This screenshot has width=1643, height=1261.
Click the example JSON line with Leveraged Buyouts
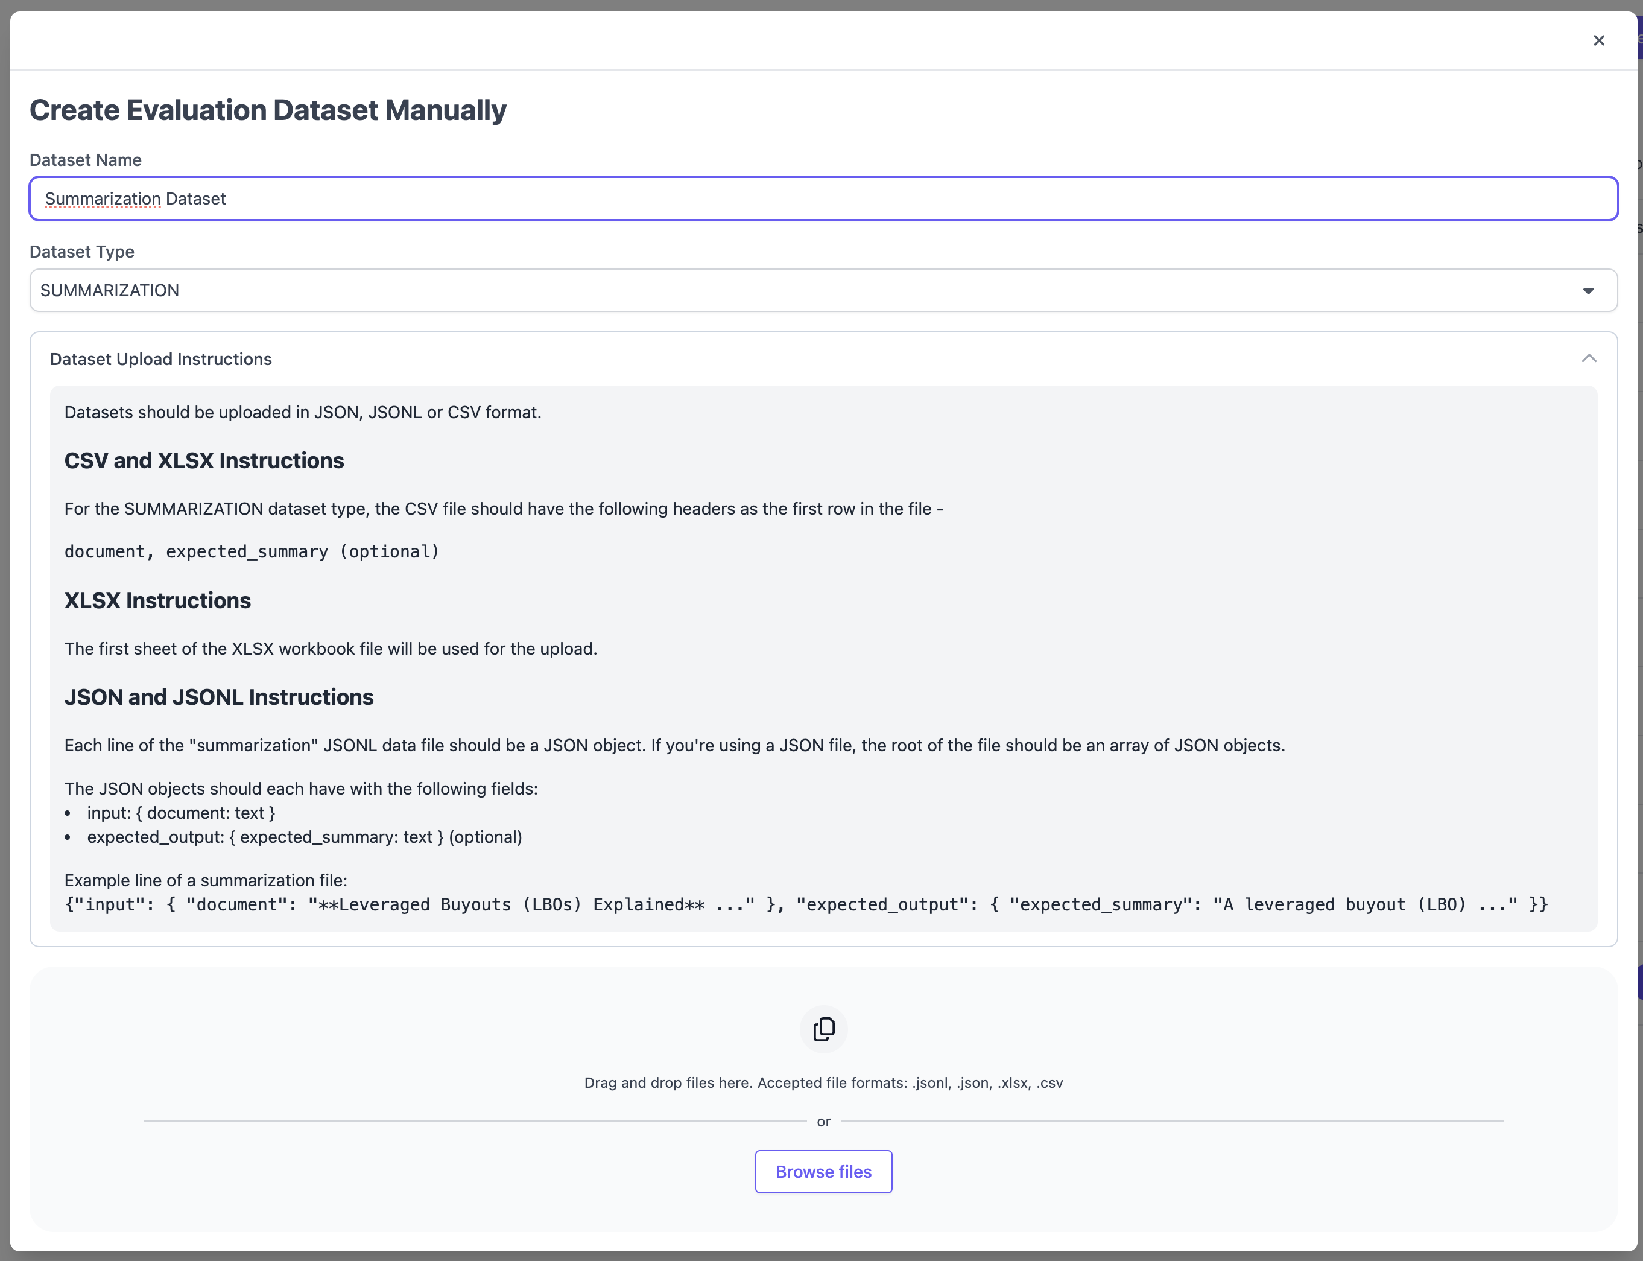(x=806, y=904)
